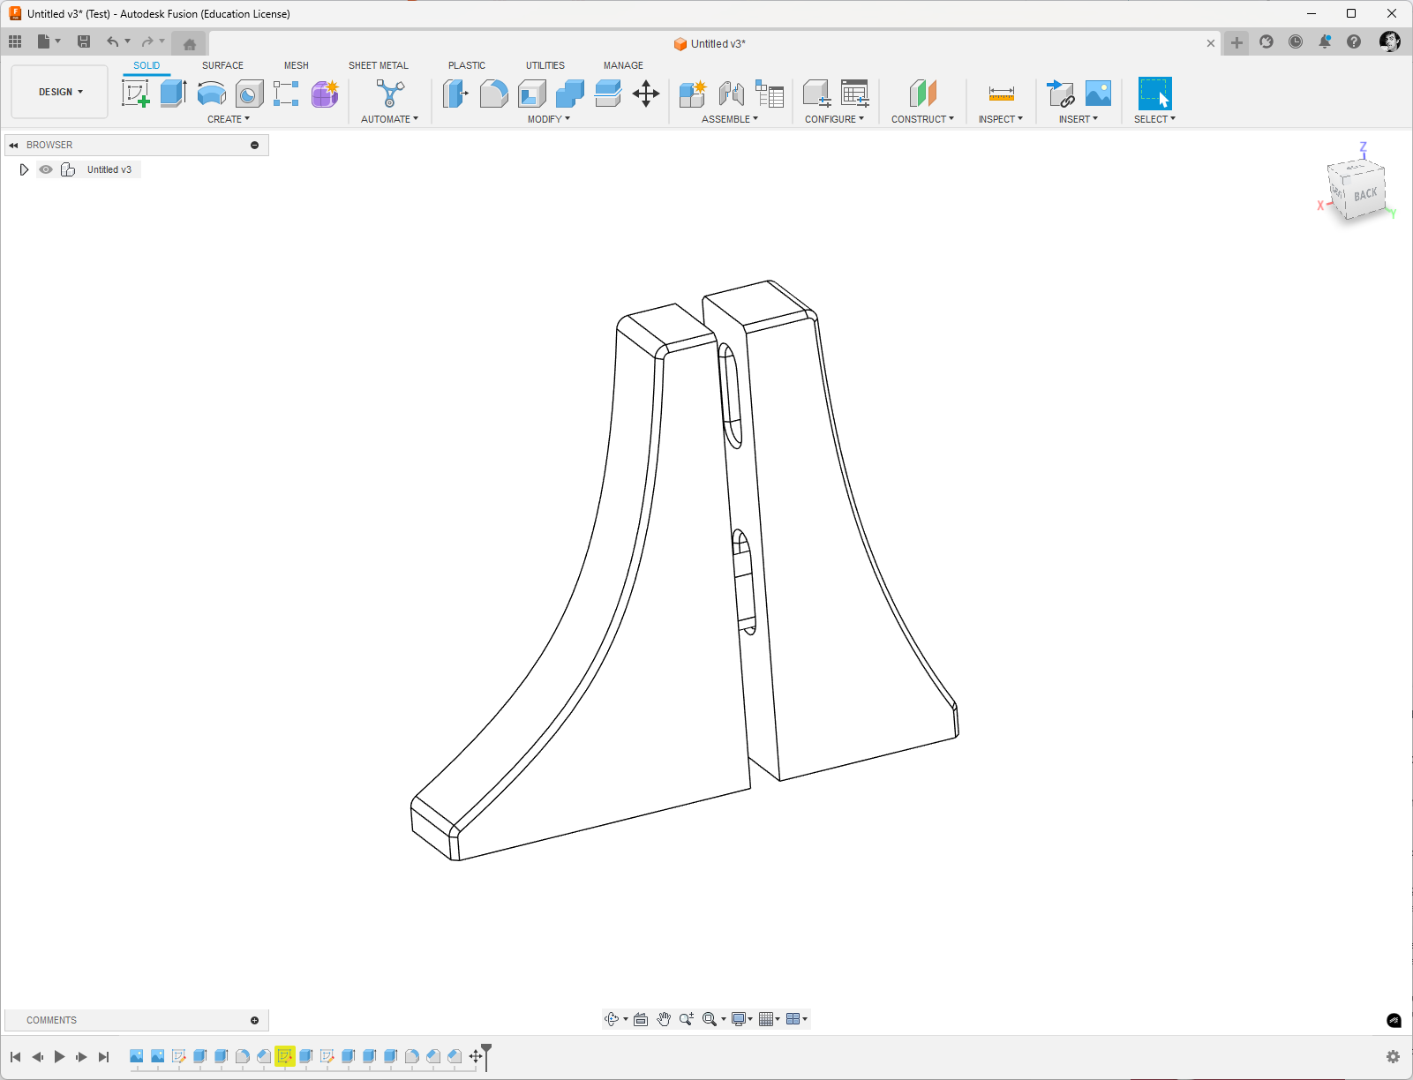Switch to the Utilities tab
This screenshot has width=1413, height=1080.
[545, 65]
